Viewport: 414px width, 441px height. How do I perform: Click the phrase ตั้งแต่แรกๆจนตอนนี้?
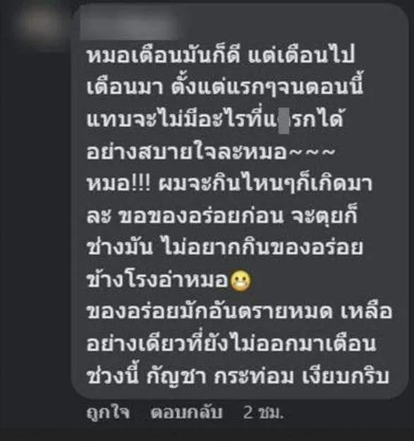(x=267, y=87)
